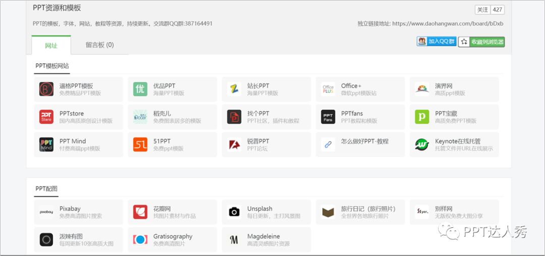Screen dimensions: 545x256
Task: Click the Unsplash camera icon
Action: pyautogui.click(x=234, y=212)
